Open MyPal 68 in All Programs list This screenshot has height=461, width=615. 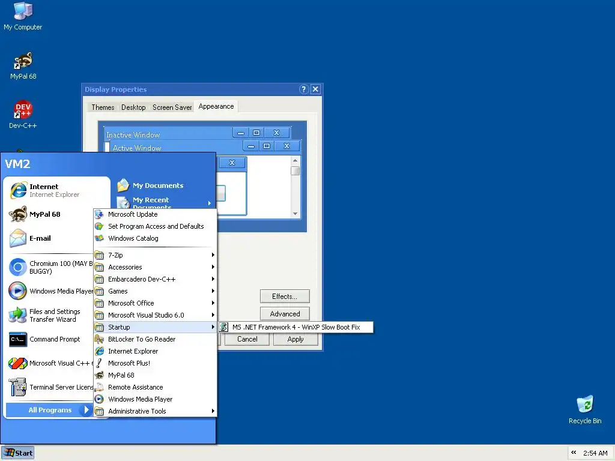coord(156,376)
